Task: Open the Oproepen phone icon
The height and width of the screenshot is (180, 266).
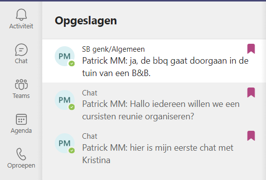Action: click(21, 154)
